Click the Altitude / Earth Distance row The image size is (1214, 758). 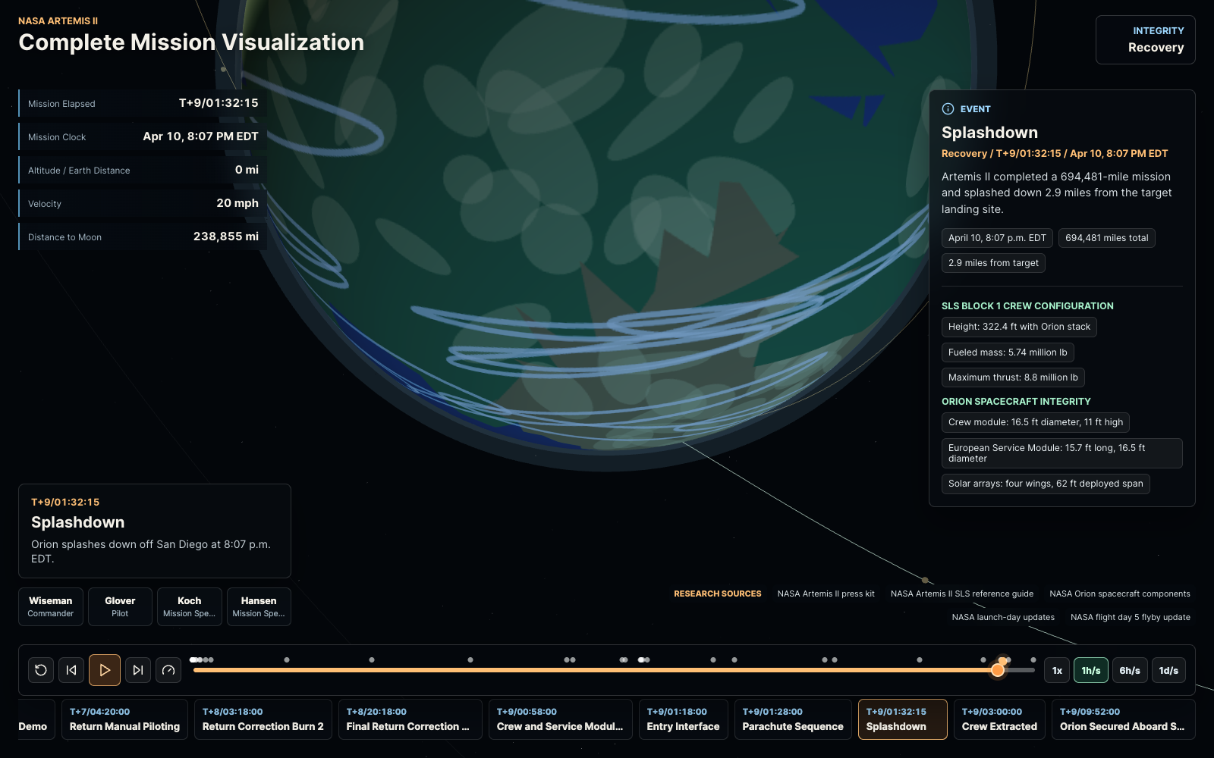click(x=143, y=170)
